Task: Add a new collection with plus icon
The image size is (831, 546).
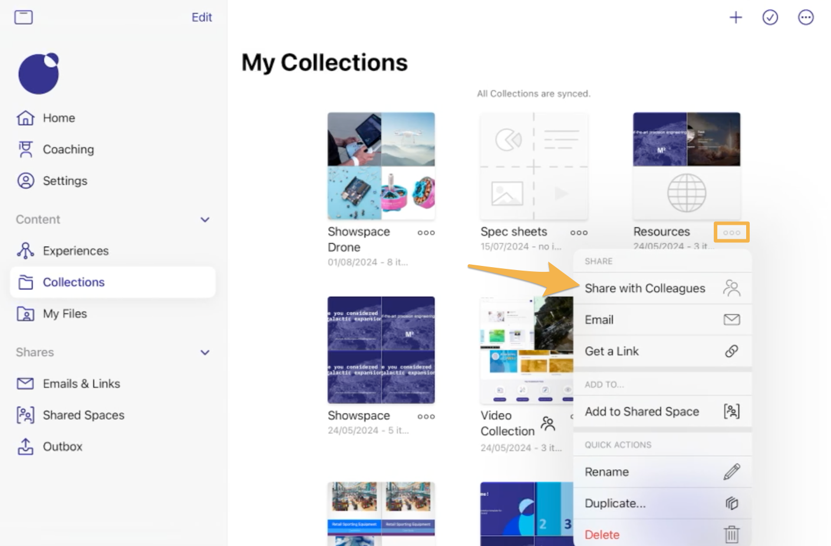Action: tap(736, 17)
